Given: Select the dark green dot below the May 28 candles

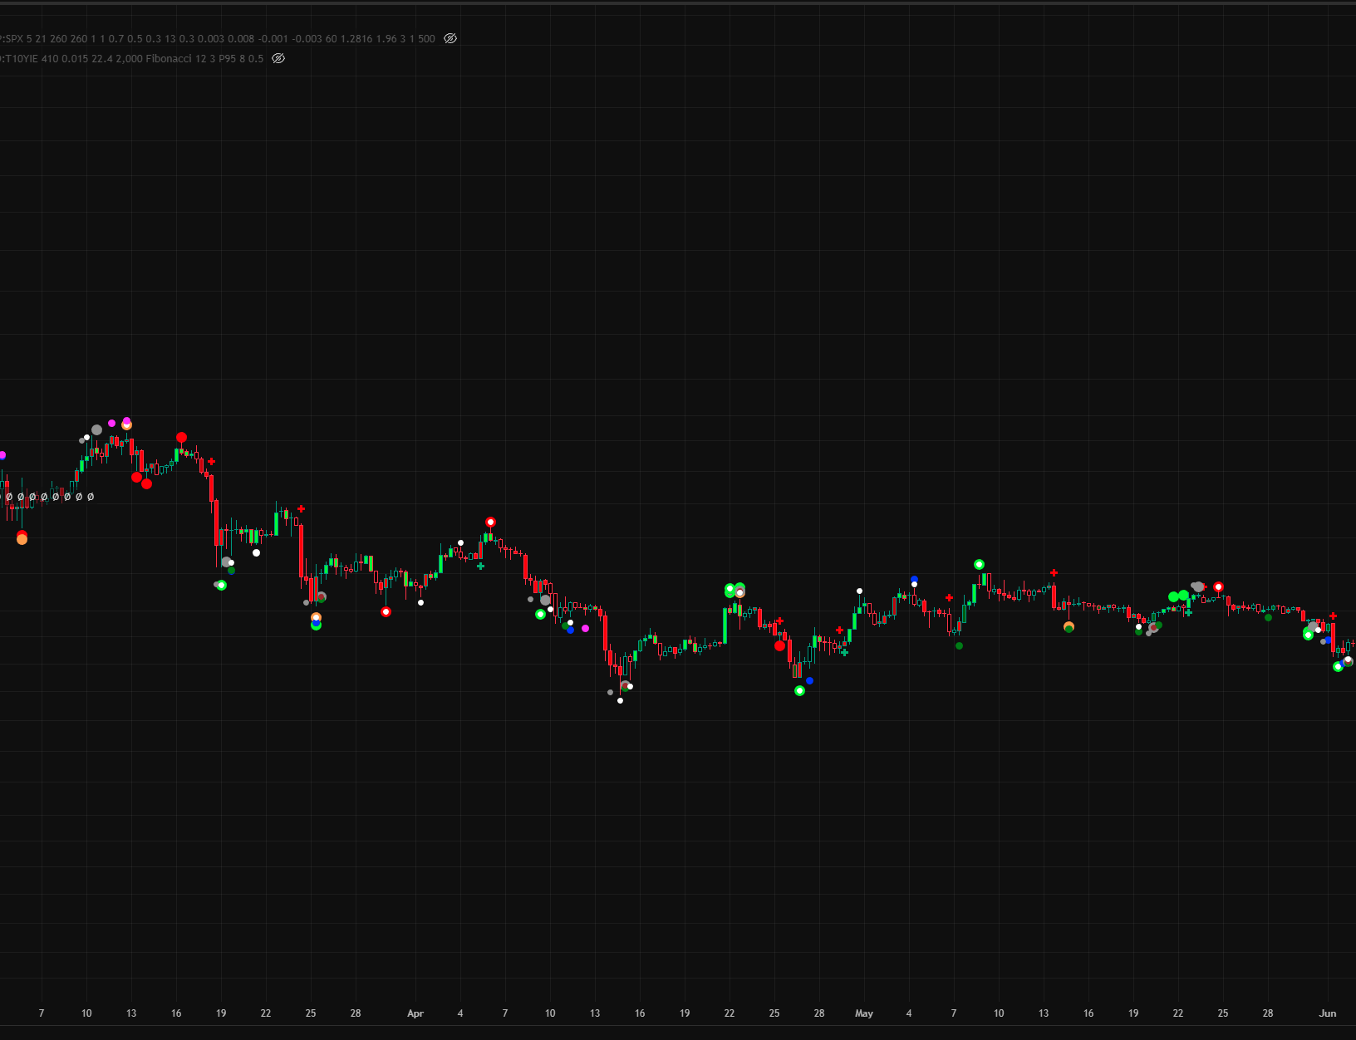Looking at the screenshot, I should tap(1268, 618).
